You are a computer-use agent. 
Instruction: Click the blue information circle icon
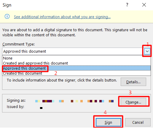click(7, 16)
